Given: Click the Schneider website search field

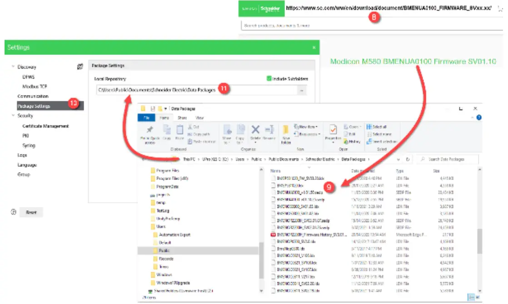Looking at the screenshot, I should (x=372, y=25).
